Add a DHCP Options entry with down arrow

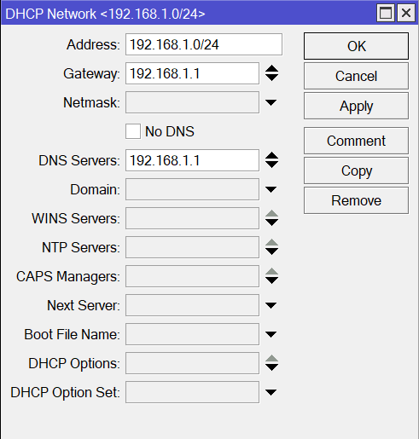pyautogui.click(x=271, y=367)
